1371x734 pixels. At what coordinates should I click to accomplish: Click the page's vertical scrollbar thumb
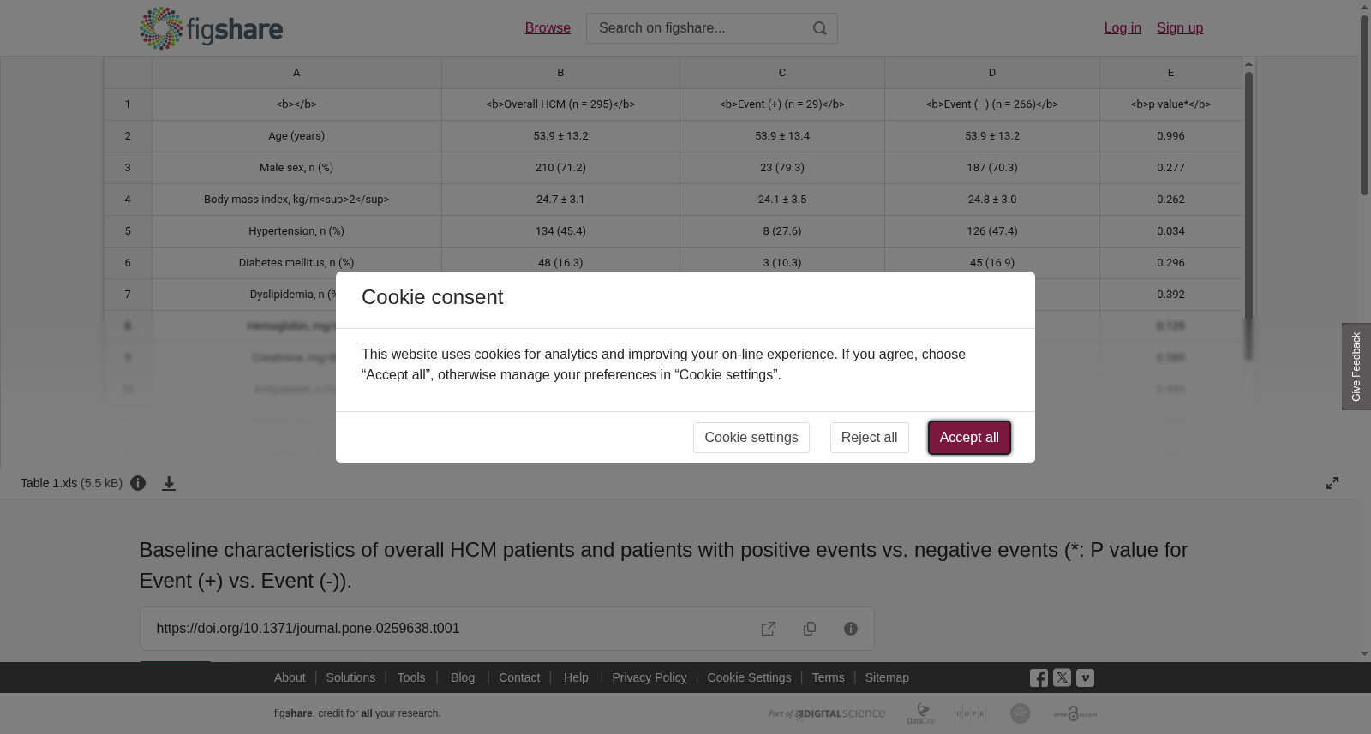1364,104
